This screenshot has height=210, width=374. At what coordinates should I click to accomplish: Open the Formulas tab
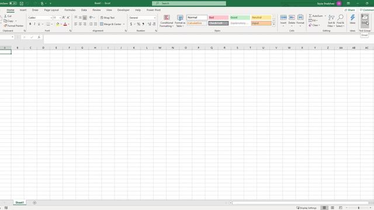pos(70,10)
